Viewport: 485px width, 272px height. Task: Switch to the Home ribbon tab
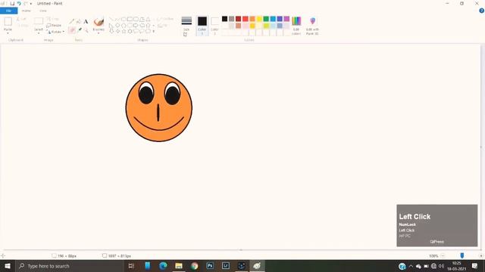[26, 11]
